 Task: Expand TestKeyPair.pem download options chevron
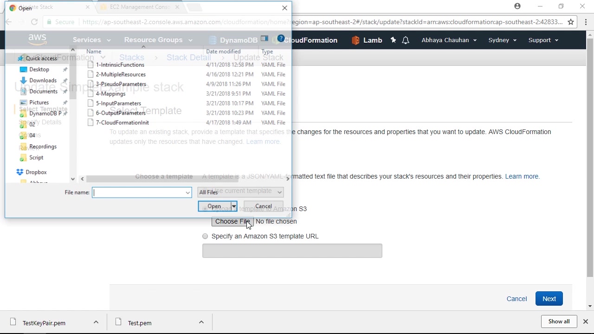pyautogui.click(x=96, y=322)
